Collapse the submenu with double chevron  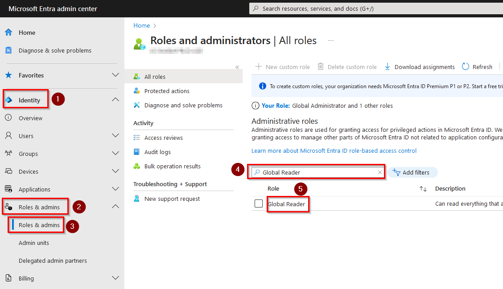tap(237, 67)
